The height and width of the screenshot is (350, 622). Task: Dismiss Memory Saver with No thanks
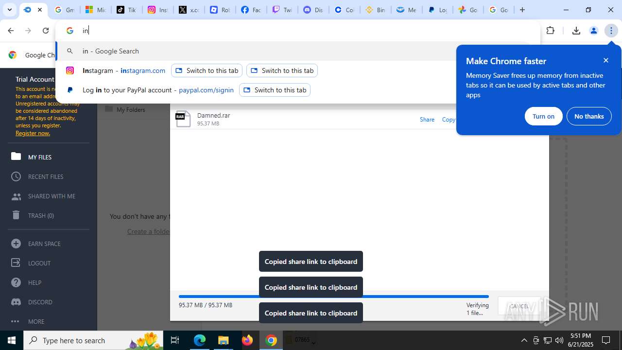pyautogui.click(x=589, y=116)
